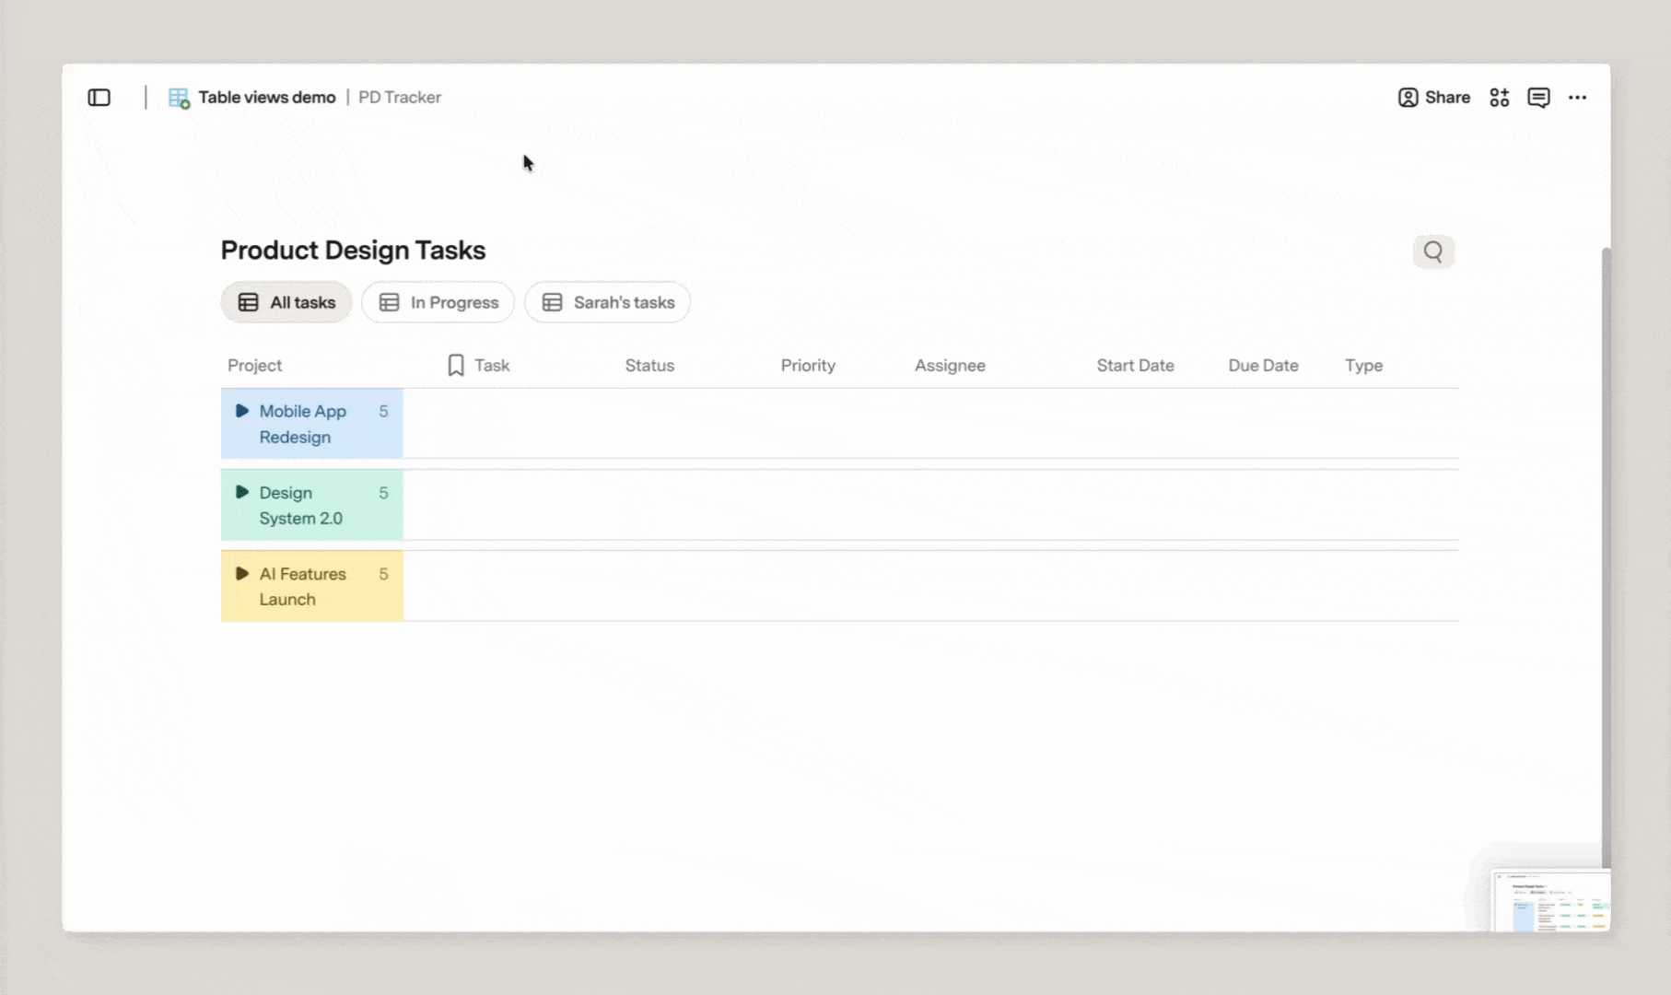Screen dimensions: 1671x995
Task: Select the AI Features Launch label
Action: (x=302, y=586)
